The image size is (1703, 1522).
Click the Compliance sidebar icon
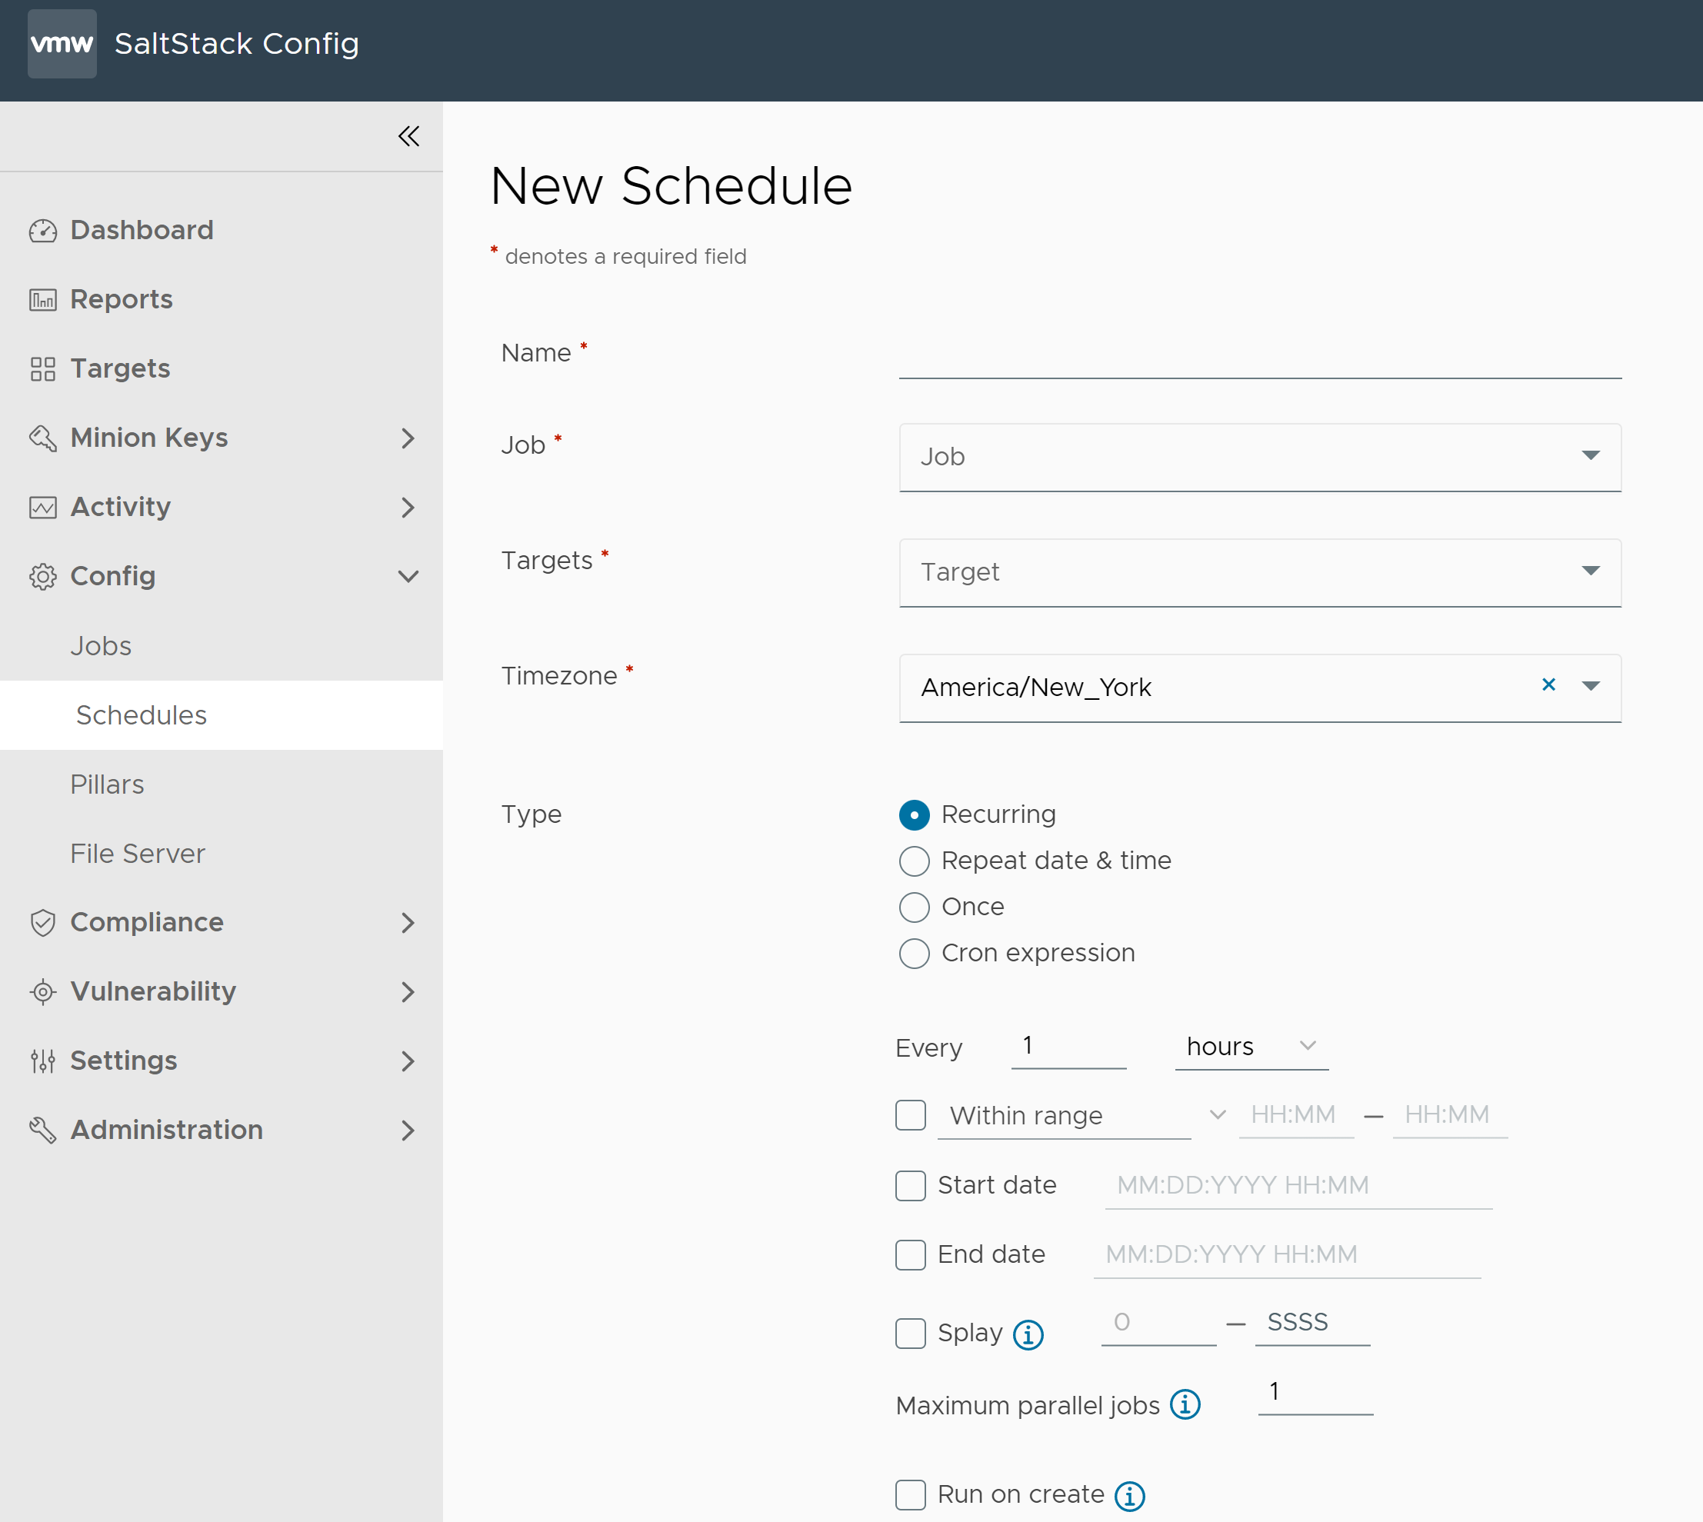(40, 923)
